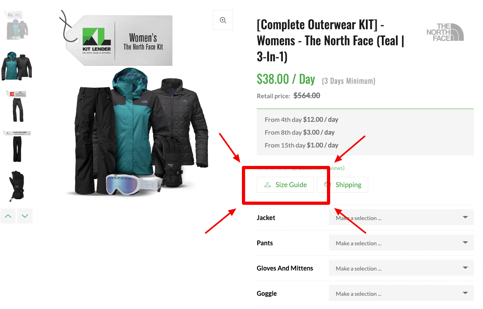This screenshot has width=483, height=309.
Task: Click The North Face brand logo
Action: [445, 32]
